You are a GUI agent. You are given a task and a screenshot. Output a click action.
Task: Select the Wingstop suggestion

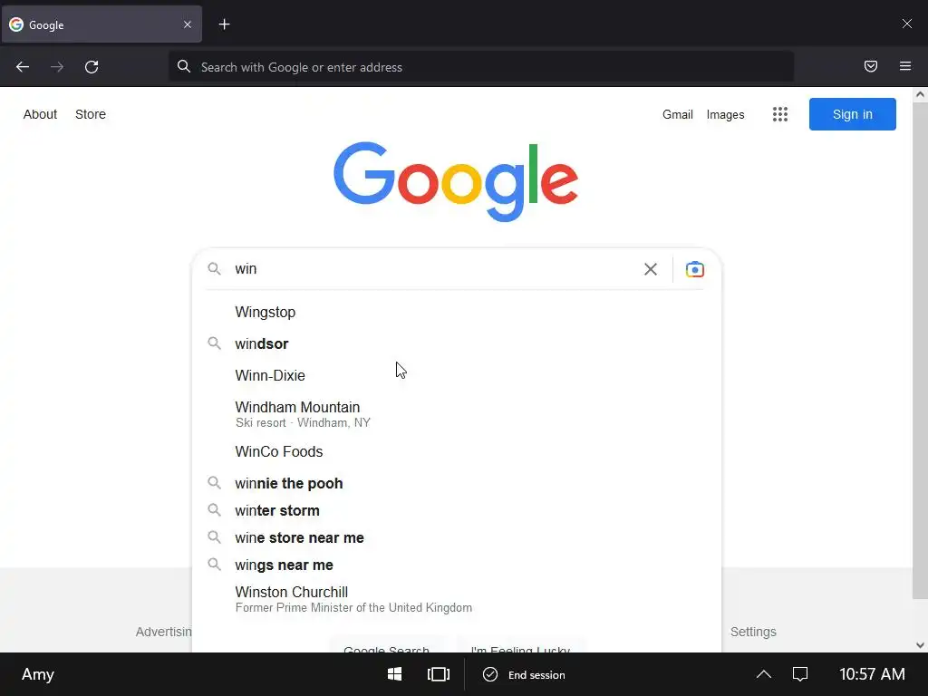(x=457, y=312)
